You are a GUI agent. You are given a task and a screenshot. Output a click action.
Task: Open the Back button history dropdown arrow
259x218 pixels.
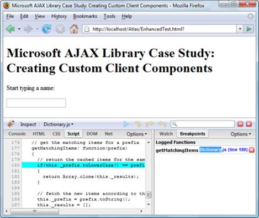pos(19,29)
